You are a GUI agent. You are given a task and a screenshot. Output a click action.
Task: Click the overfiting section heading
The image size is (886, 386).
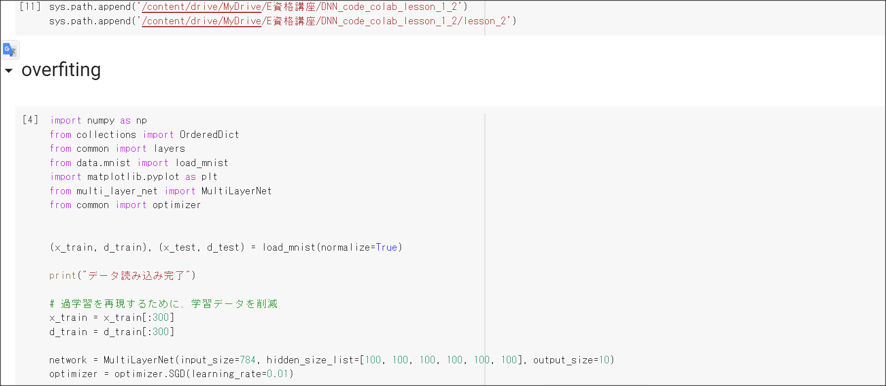[61, 70]
